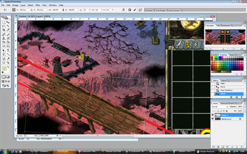Viewport: 247px width, 154px height.
Task: Toggle lock transparent pixels in Layers
Action: (x=218, y=111)
